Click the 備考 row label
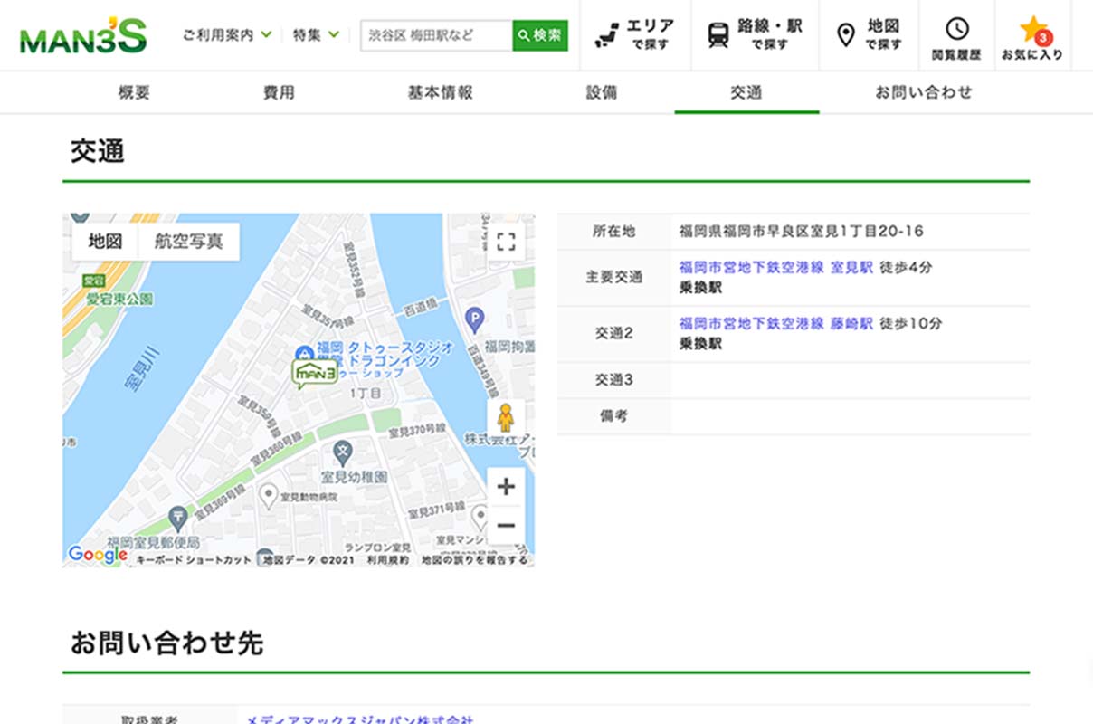 tap(613, 416)
